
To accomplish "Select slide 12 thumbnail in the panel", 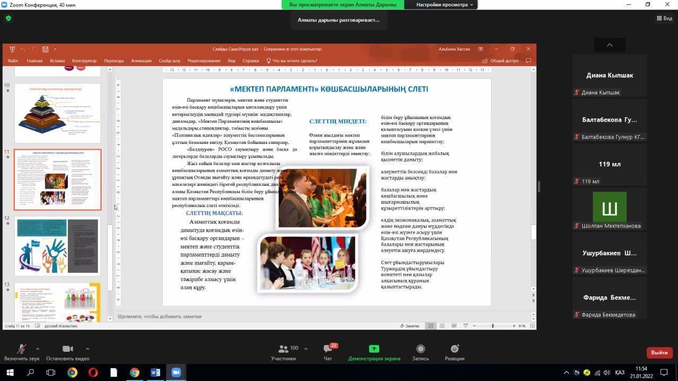I will 58,246.
